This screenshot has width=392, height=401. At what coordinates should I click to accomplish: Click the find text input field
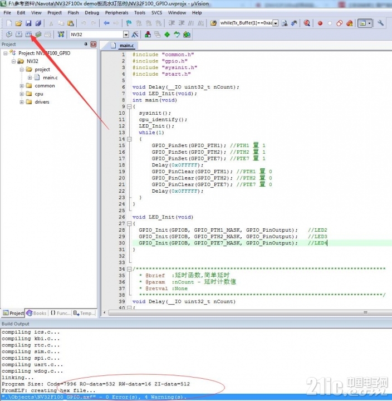246,23
